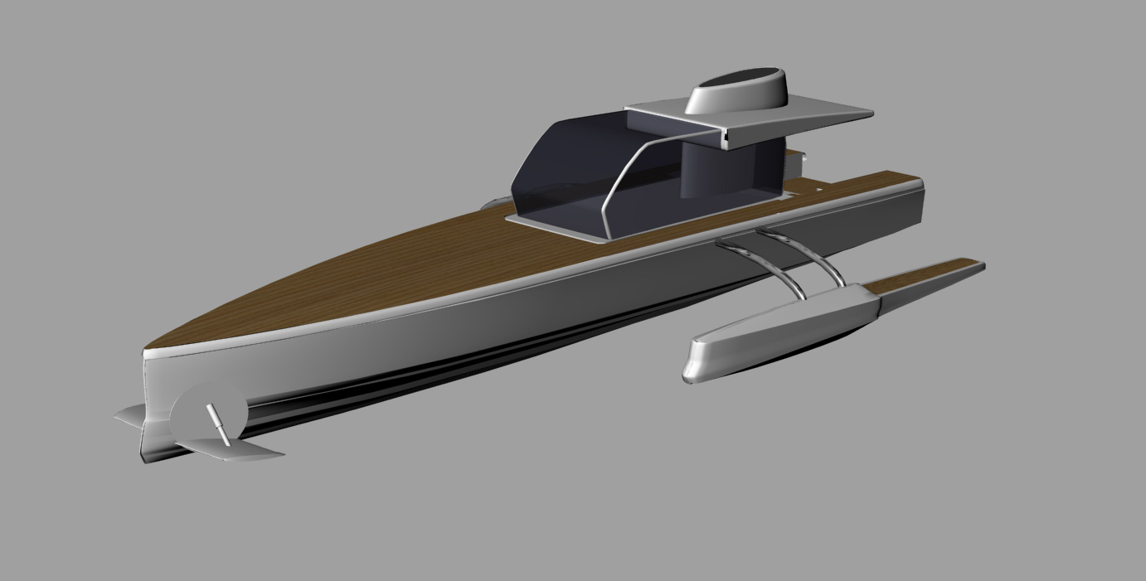
Task: Click the wooden deck strip on the outrigger
Action: tap(920, 276)
